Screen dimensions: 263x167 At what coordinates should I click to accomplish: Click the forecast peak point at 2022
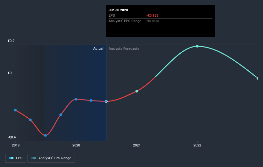[x=197, y=46]
